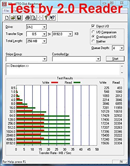
Task: Open the Drive dropdown
Action: point(44,27)
